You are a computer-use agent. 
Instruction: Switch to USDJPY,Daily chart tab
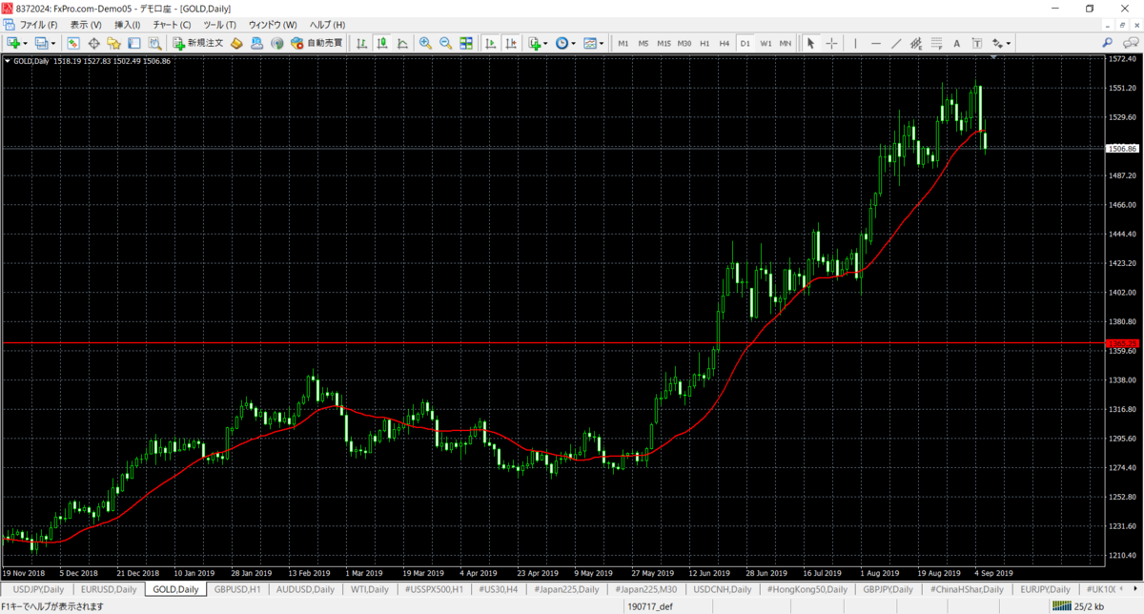pyautogui.click(x=36, y=590)
